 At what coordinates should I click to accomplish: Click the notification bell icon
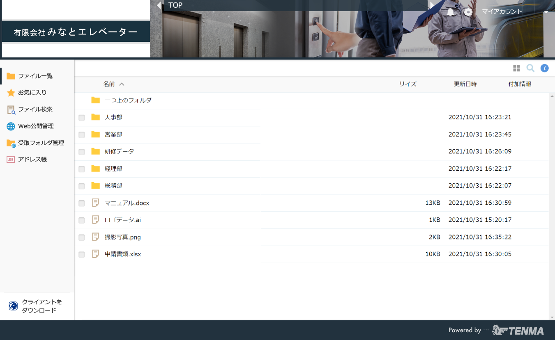[x=451, y=12]
